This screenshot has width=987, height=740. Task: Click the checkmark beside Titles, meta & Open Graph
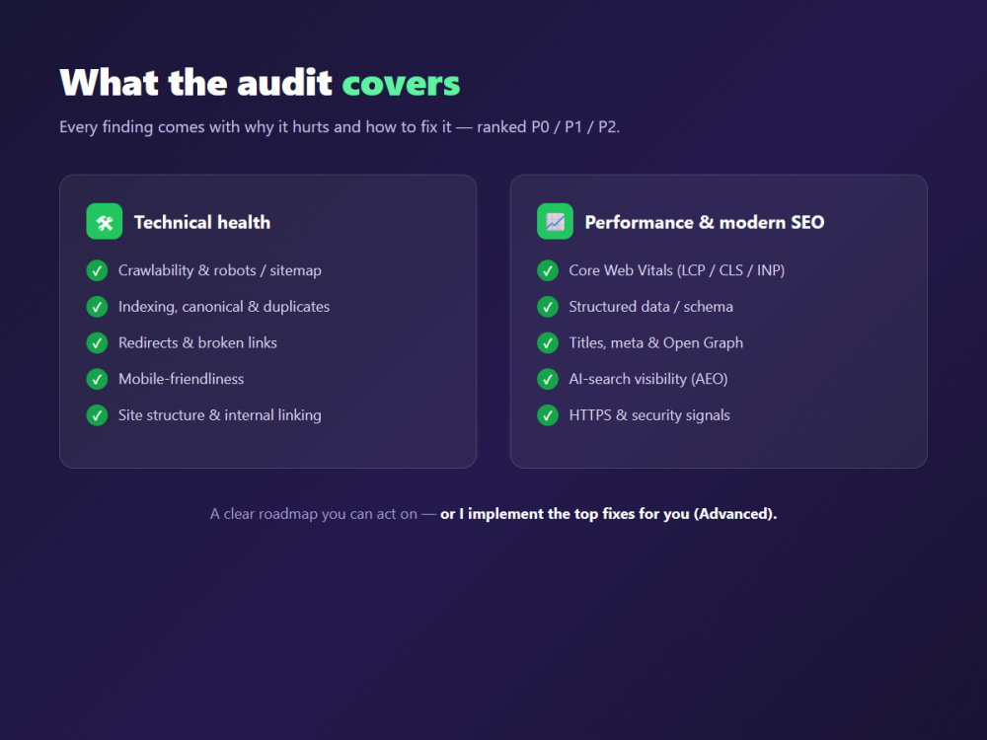pos(548,343)
